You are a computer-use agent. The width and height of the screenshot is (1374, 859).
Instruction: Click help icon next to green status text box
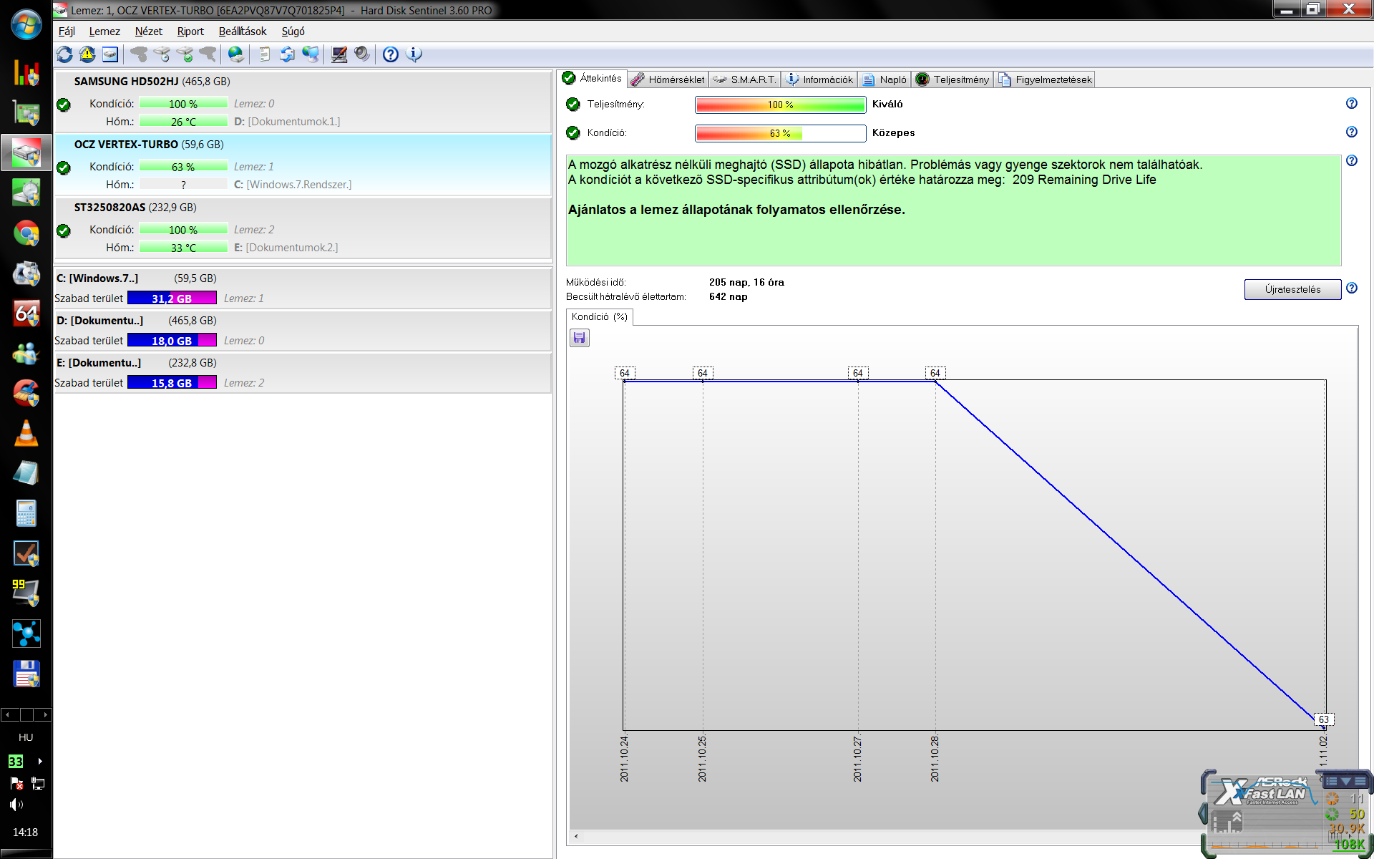click(x=1352, y=160)
